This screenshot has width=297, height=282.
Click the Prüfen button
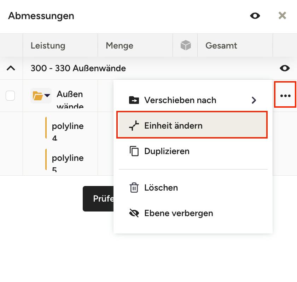pyautogui.click(x=98, y=198)
